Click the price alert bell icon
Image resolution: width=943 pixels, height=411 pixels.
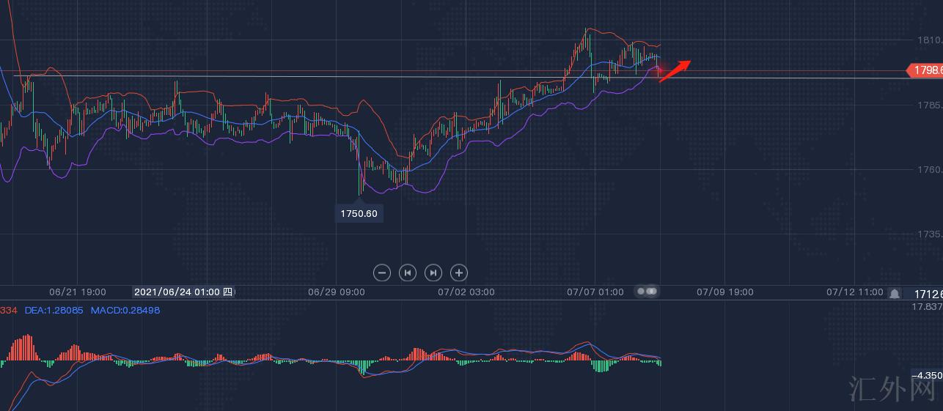pyautogui.click(x=895, y=293)
